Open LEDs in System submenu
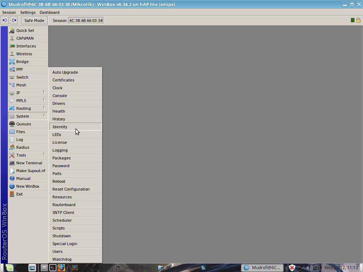363x272 pixels. tap(76, 135)
